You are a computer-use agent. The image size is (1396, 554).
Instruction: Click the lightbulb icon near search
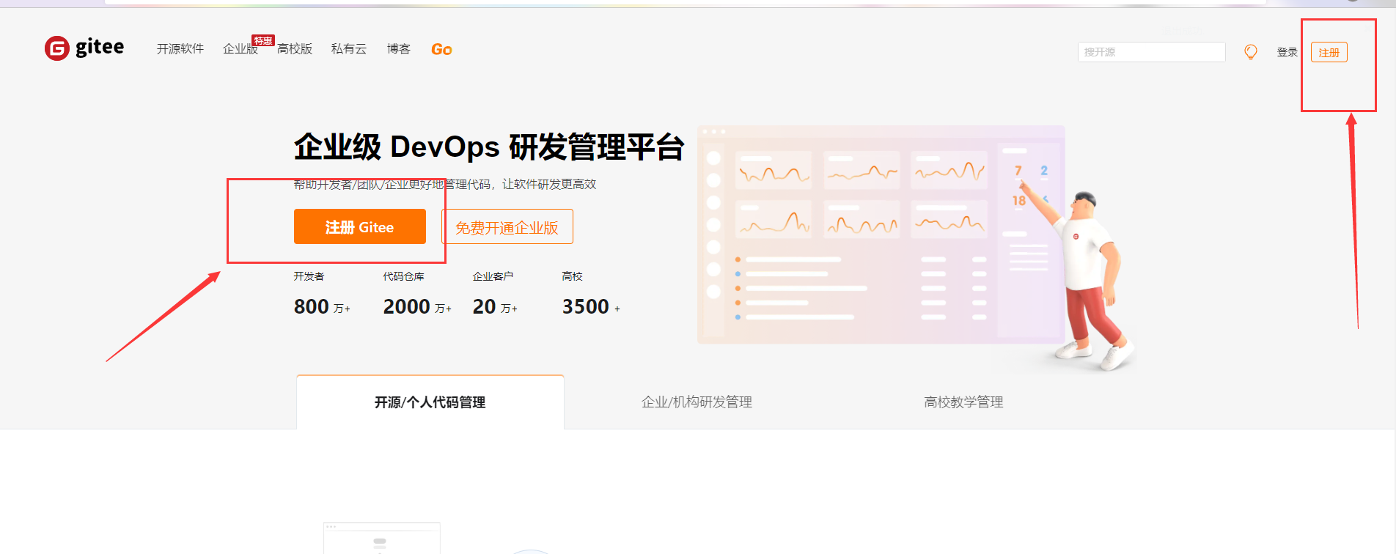pos(1251,52)
